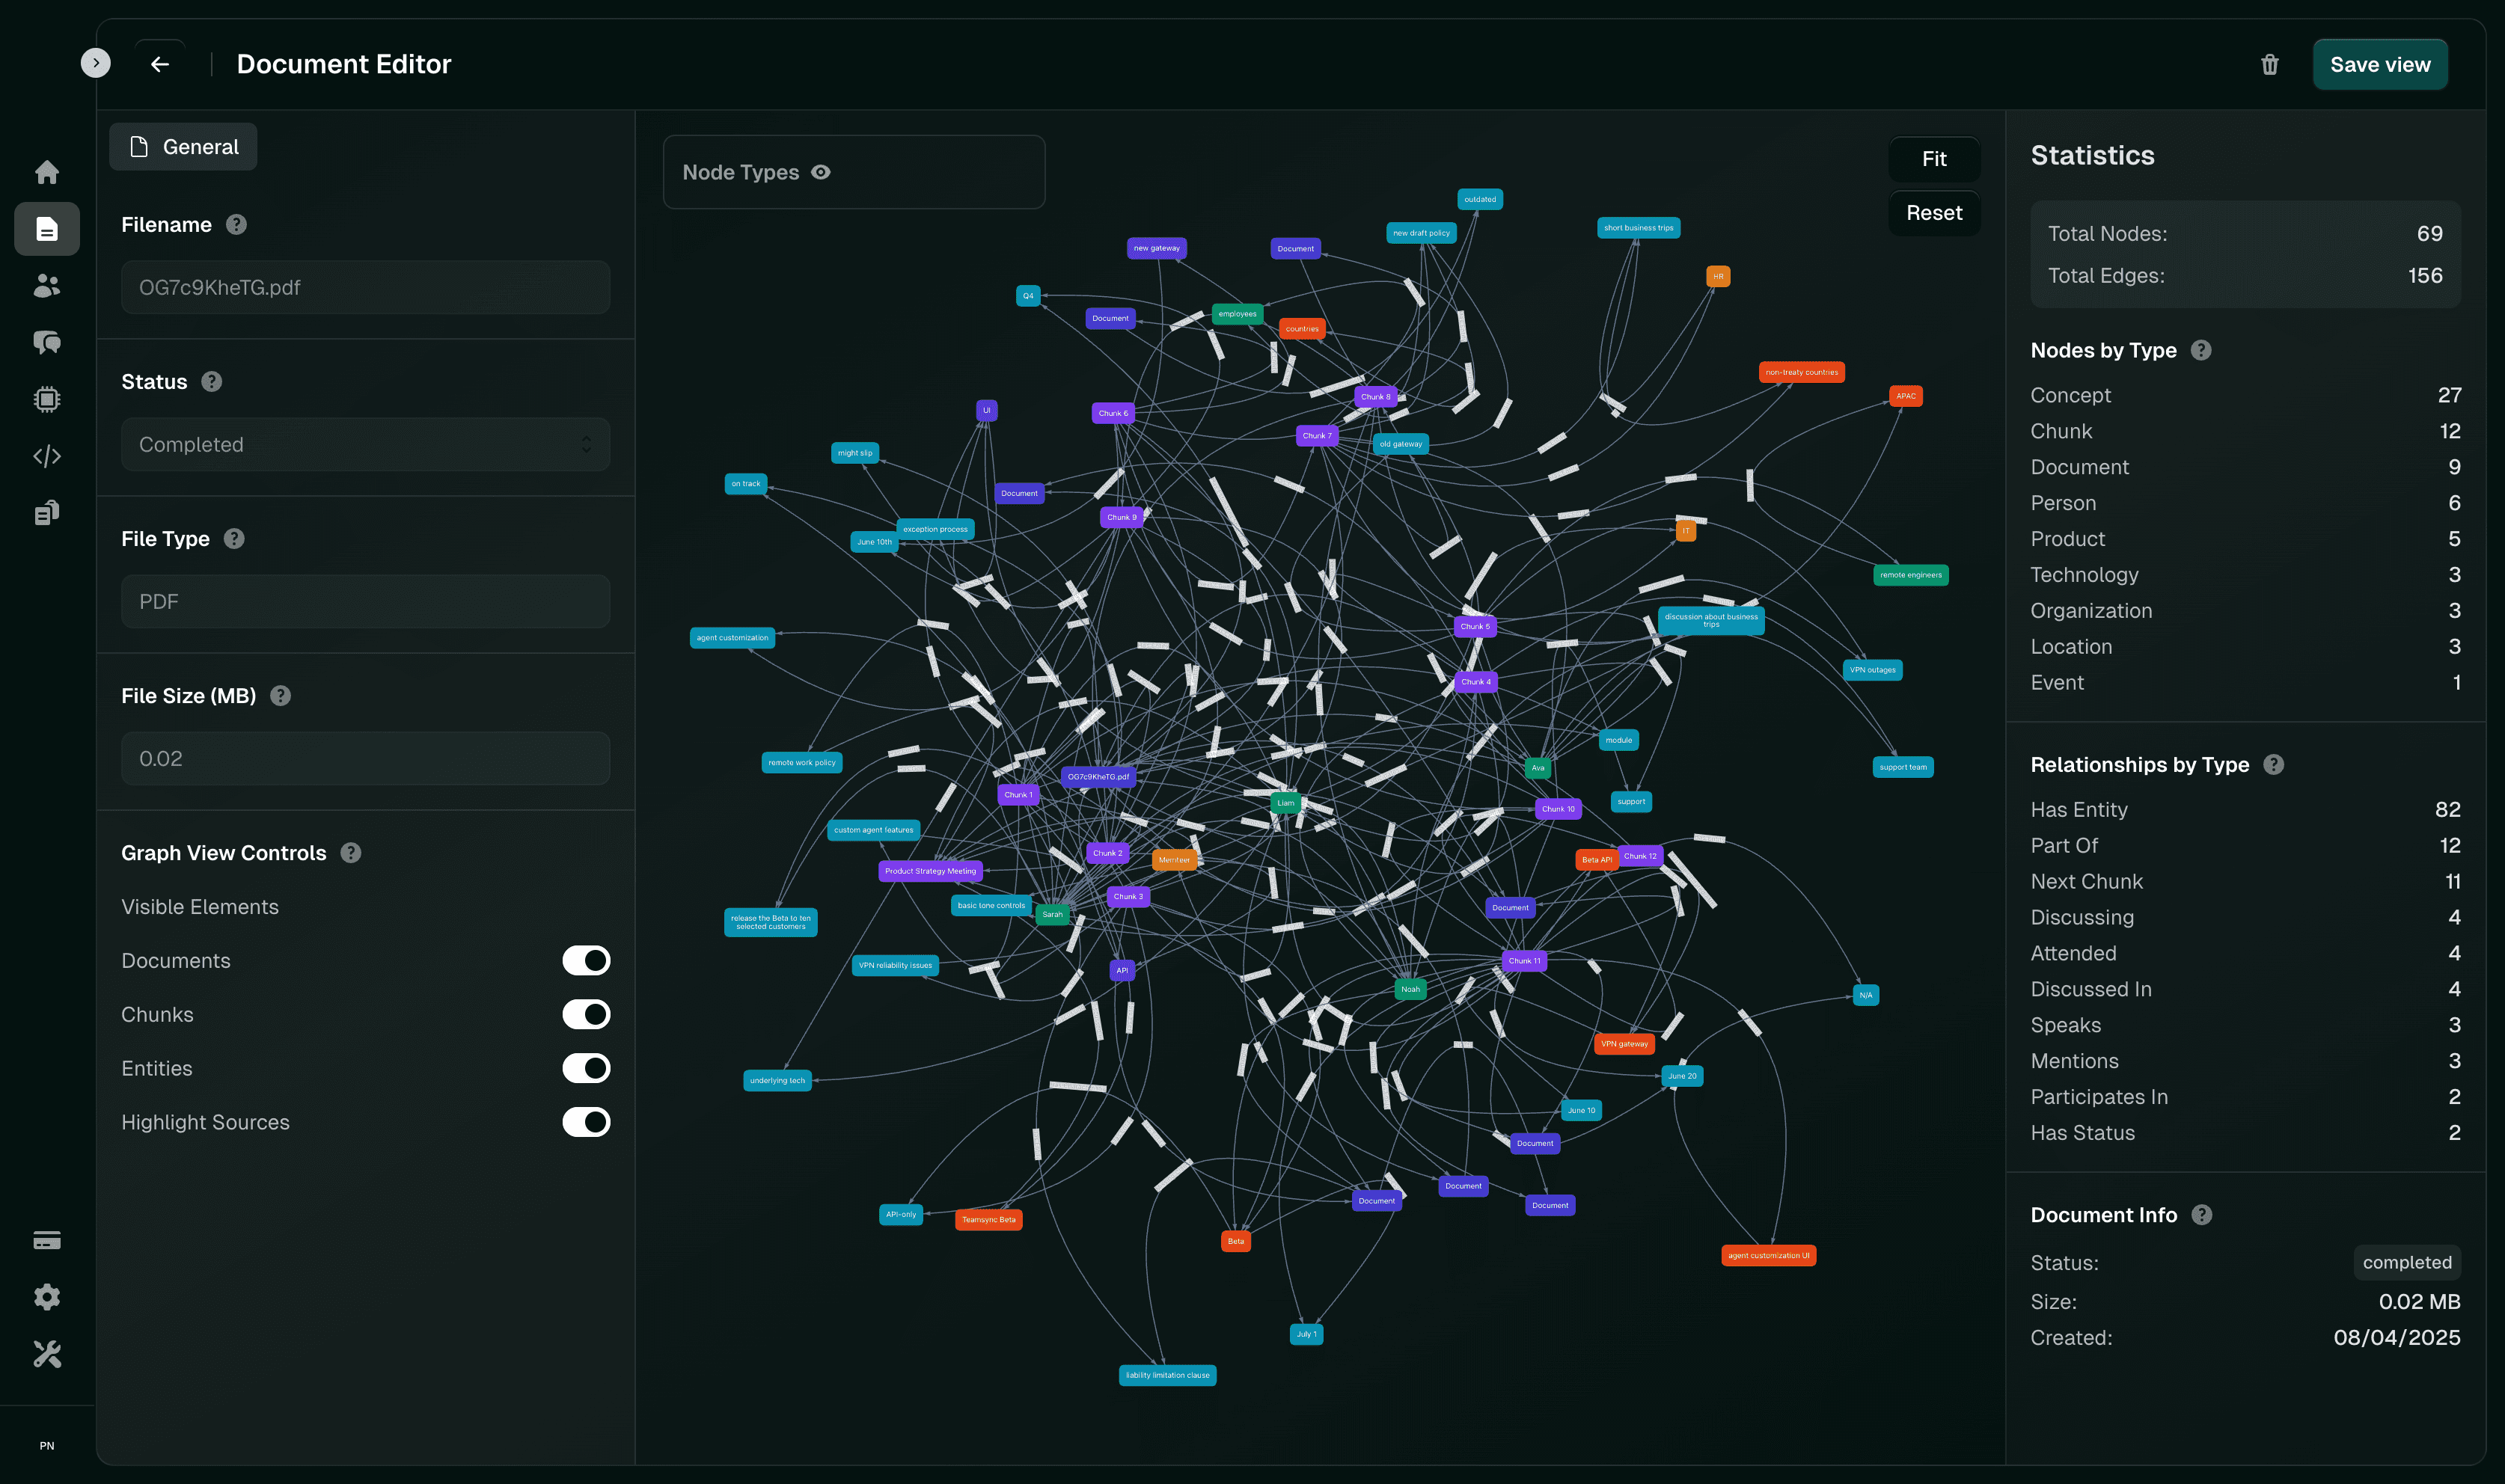Go back using the Document Editor back arrow
This screenshot has width=2505, height=1484.
pos(160,63)
